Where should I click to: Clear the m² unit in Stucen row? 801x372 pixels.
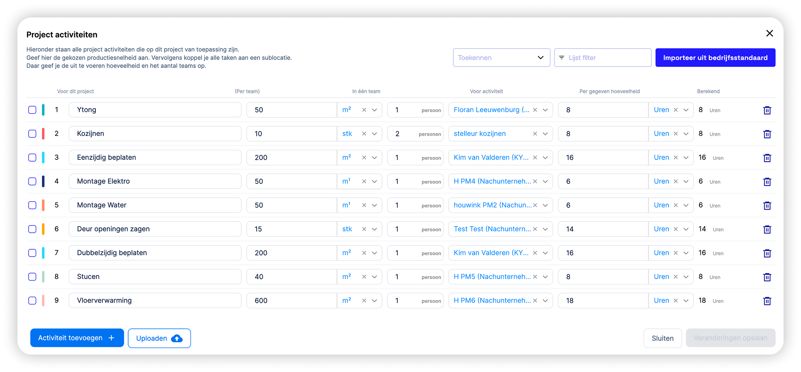(364, 277)
